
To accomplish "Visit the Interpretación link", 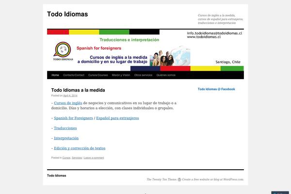I will (x=66, y=138).
